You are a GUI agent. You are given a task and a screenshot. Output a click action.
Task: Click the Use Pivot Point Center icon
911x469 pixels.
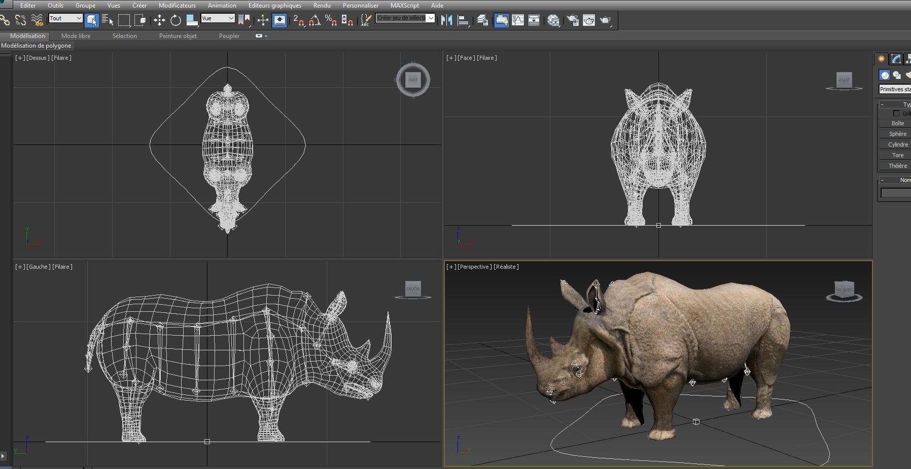pos(244,20)
